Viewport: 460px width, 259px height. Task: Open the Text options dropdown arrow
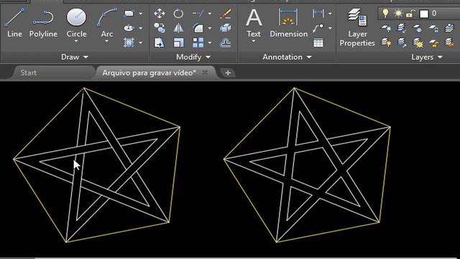pos(254,42)
